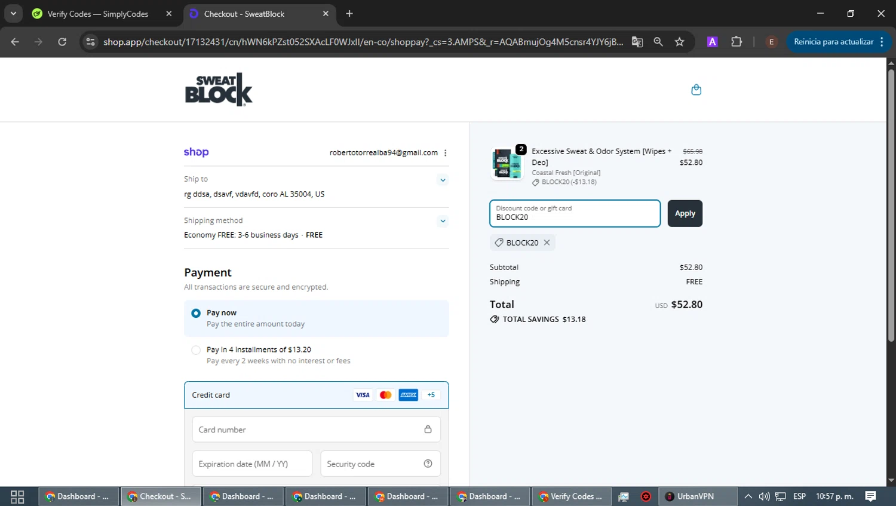Click the total amount $52.80
Image resolution: width=896 pixels, height=506 pixels.
tap(687, 305)
